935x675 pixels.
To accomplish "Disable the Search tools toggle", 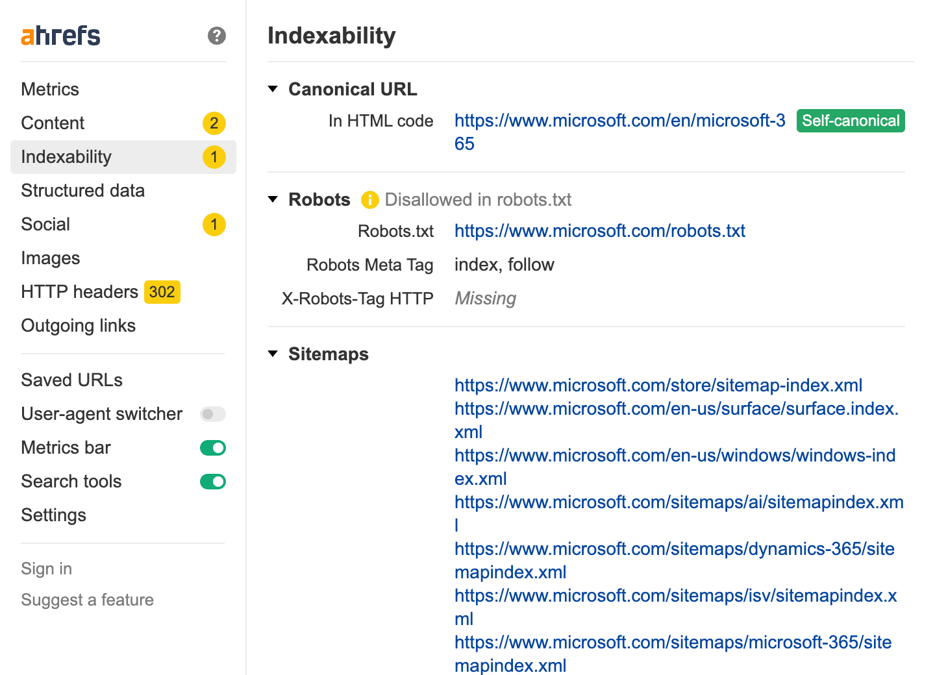I will [213, 482].
